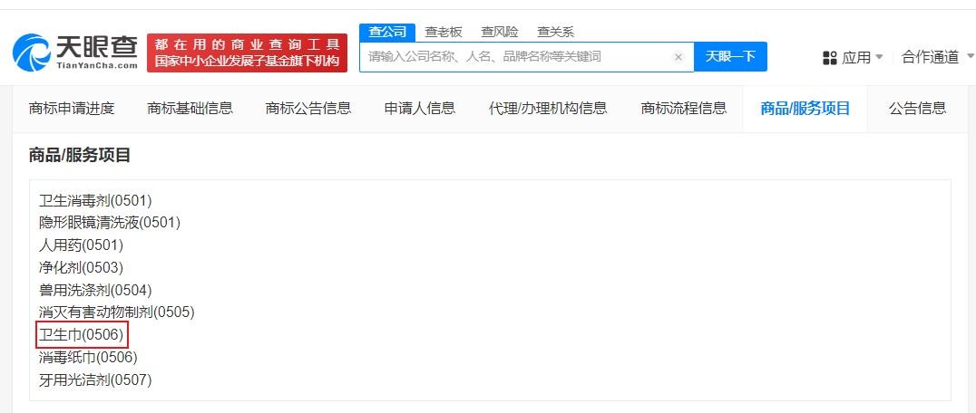The width and height of the screenshot is (976, 413).
Task: Select the 商品/服务项目 tab
Action: tap(805, 109)
